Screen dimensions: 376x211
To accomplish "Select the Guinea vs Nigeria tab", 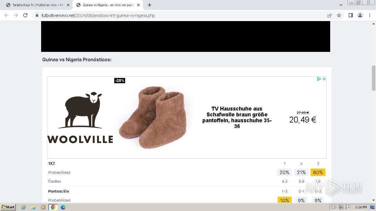I will (108, 5).
